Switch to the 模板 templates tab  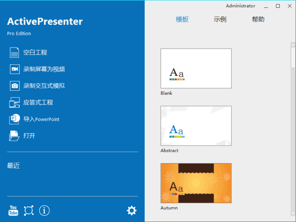[182, 19]
